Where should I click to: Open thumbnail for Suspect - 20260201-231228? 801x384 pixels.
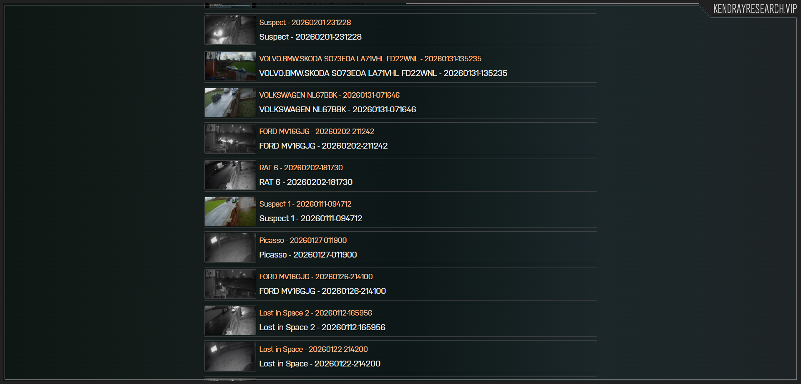point(230,30)
